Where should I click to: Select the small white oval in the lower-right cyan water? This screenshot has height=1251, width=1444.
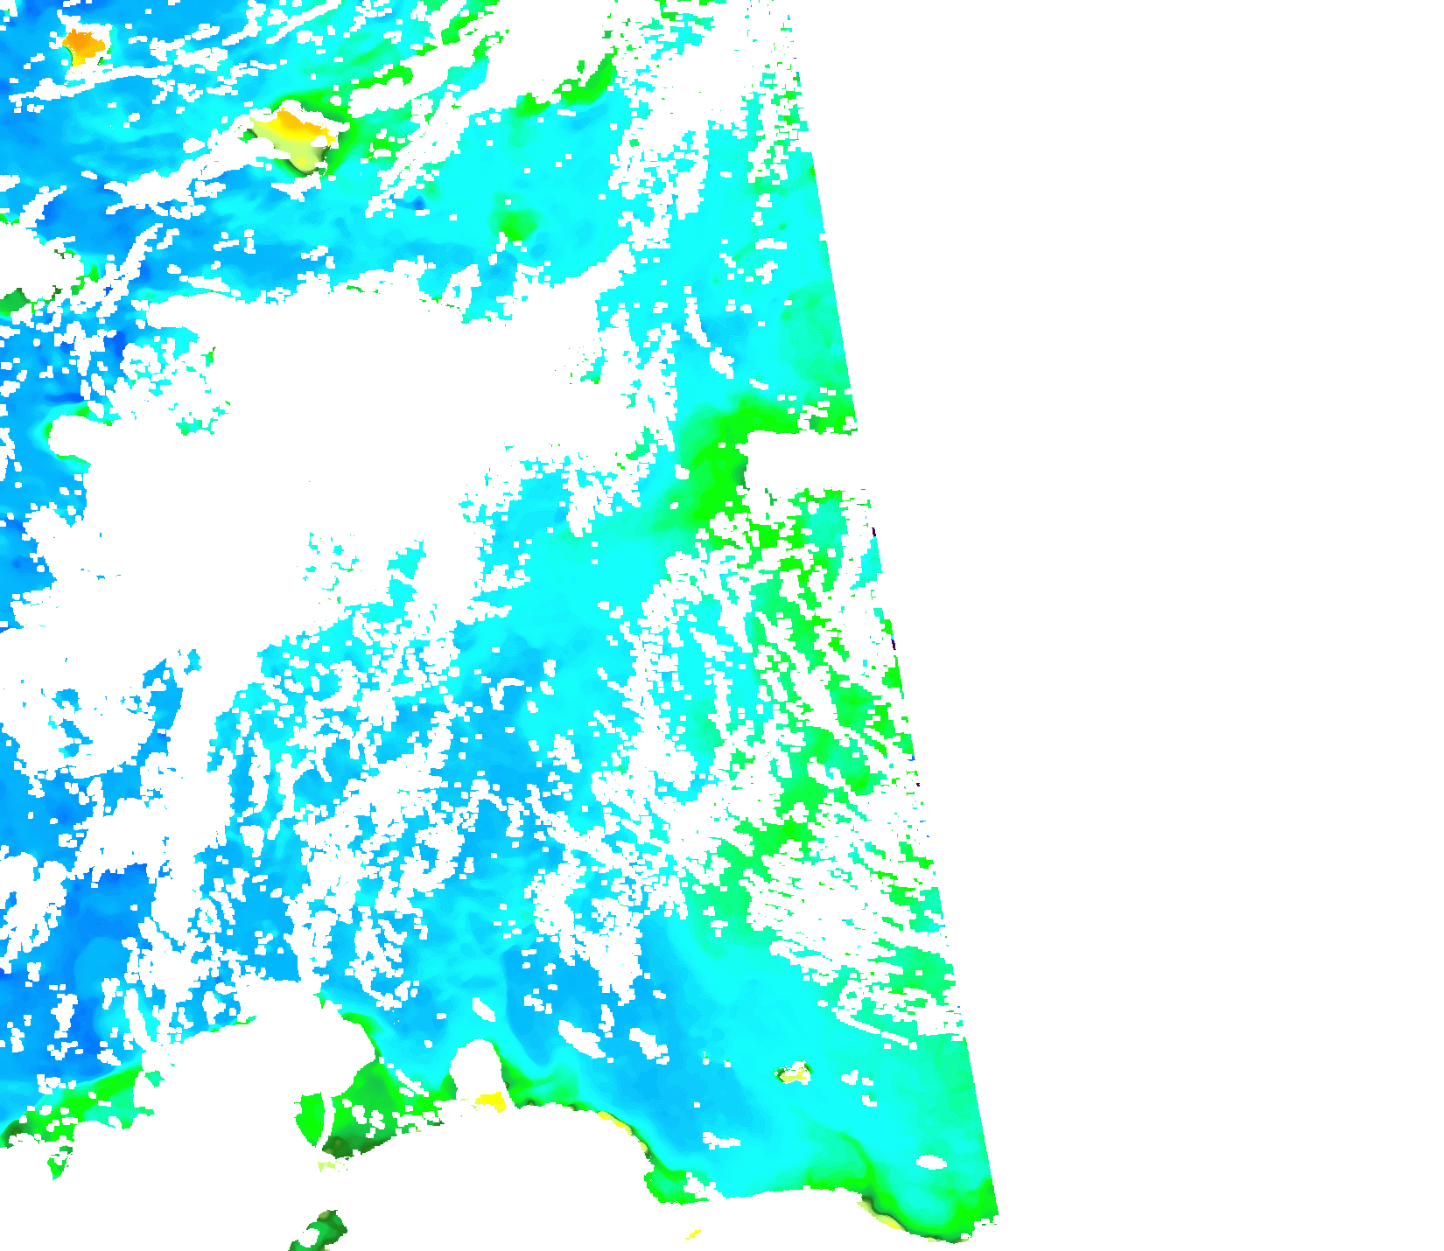tap(931, 1162)
